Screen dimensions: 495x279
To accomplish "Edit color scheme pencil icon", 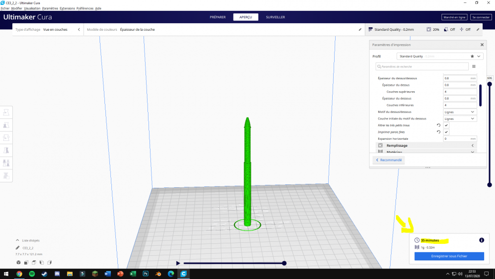I will pos(360,29).
